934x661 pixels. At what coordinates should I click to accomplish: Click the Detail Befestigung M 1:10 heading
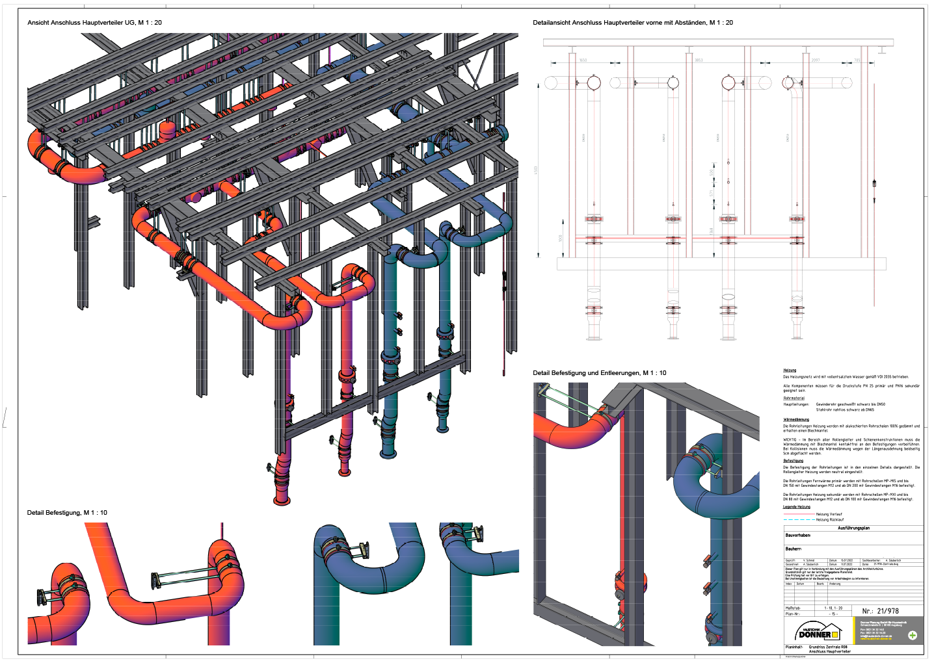(67, 513)
